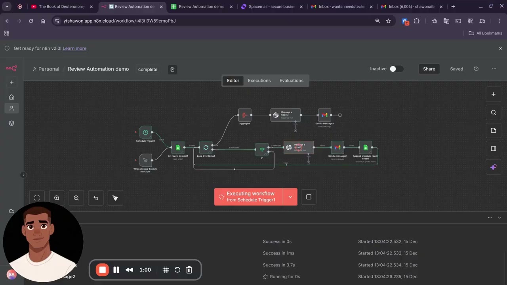Open the n8n sidebar home overview
The width and height of the screenshot is (507, 285).
[x=11, y=97]
